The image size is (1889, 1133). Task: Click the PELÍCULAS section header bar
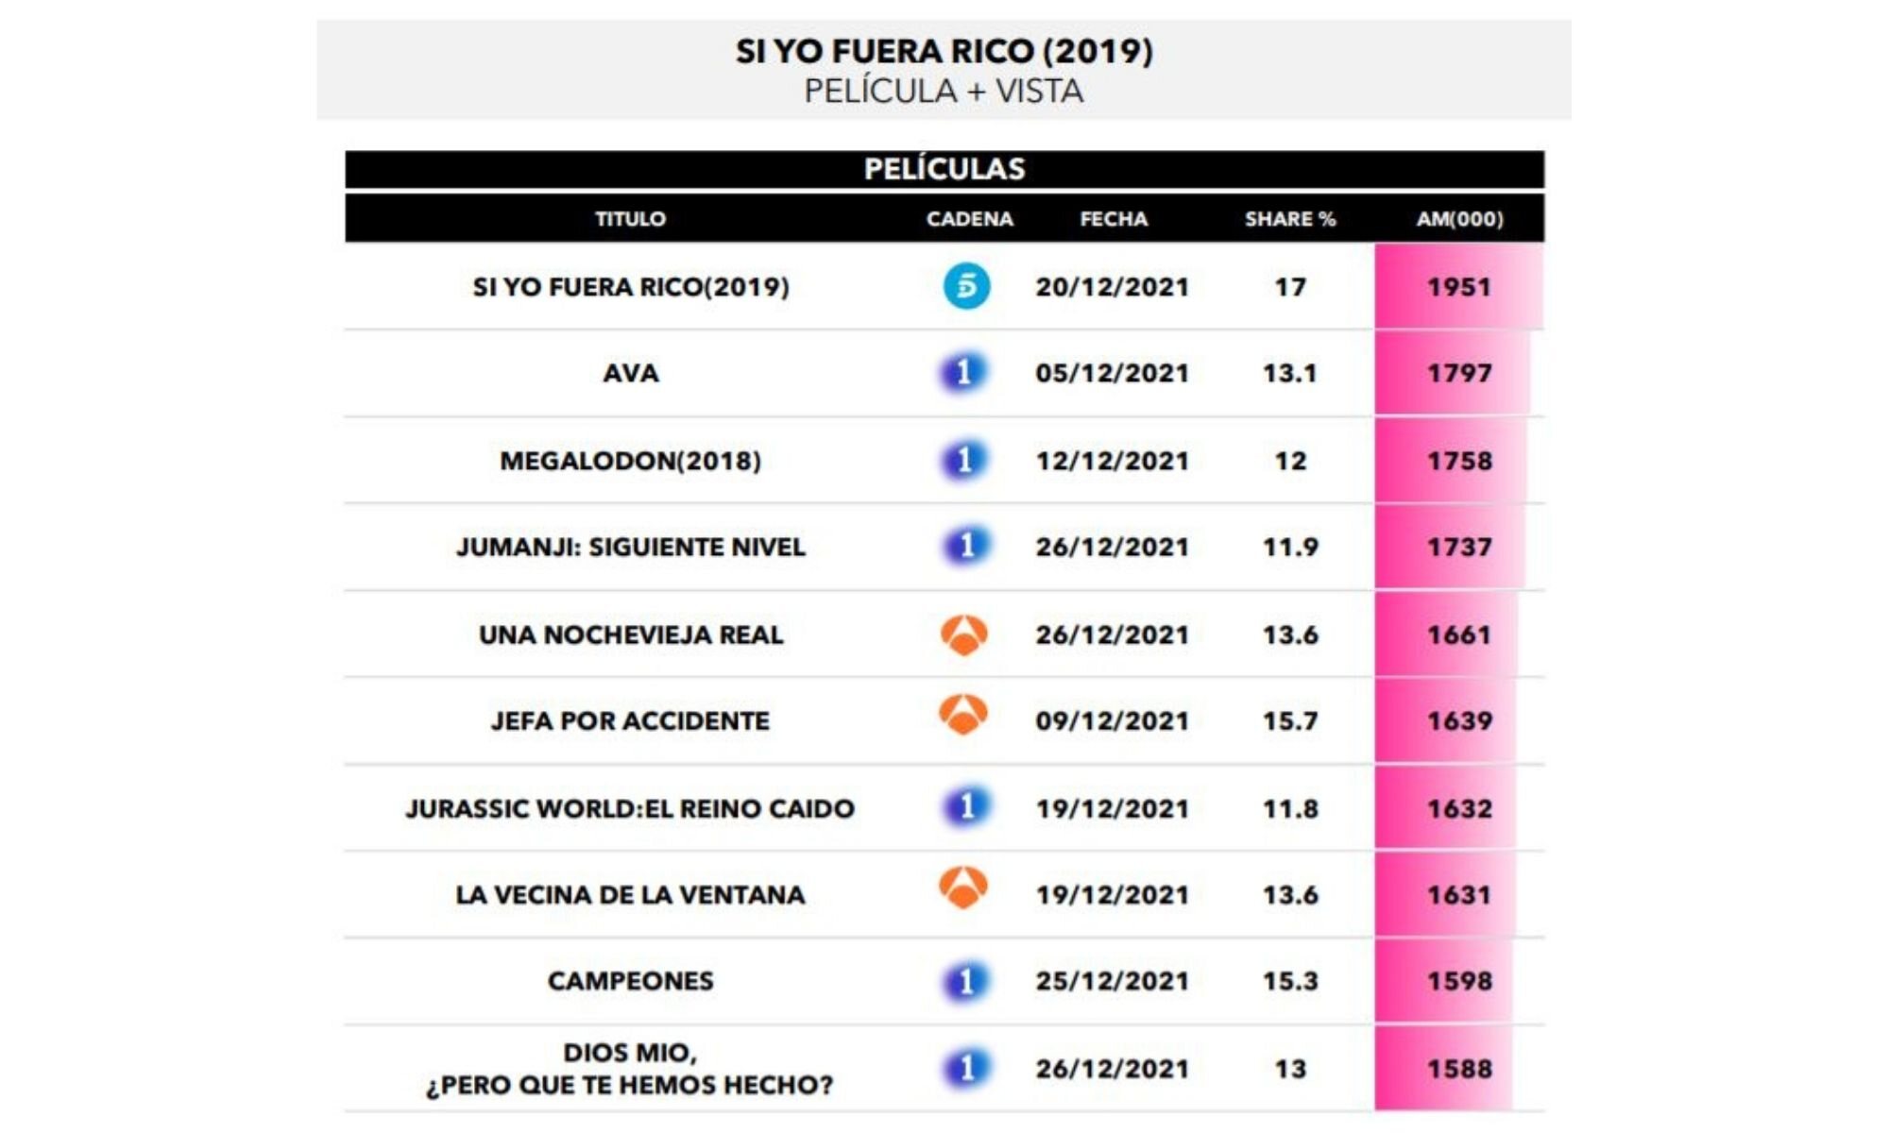944,169
